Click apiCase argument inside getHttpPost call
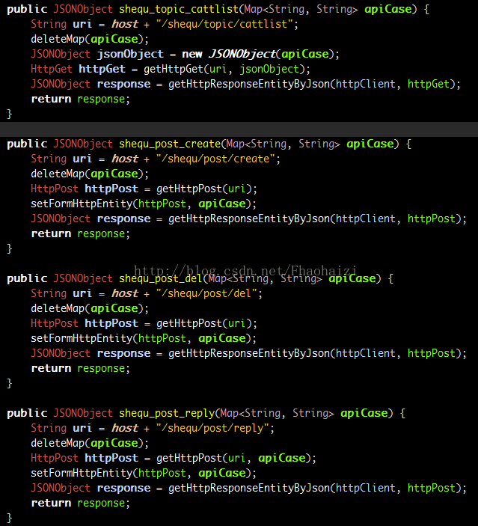The width and height of the screenshot is (478, 526). [282, 458]
